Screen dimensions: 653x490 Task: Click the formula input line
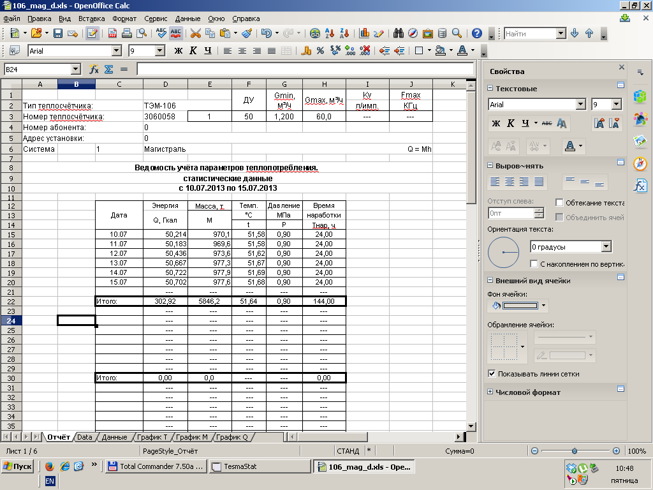pyautogui.click(x=305, y=69)
